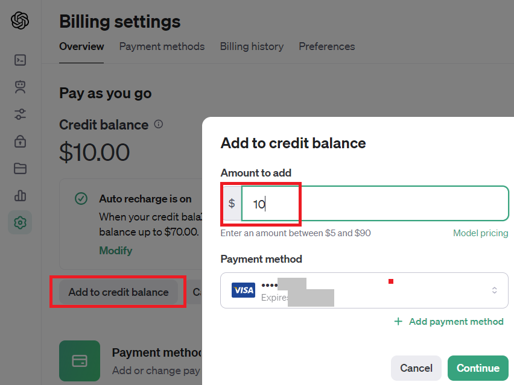514x385 pixels.
Task: Cancel the add credit dialog
Action: point(416,368)
